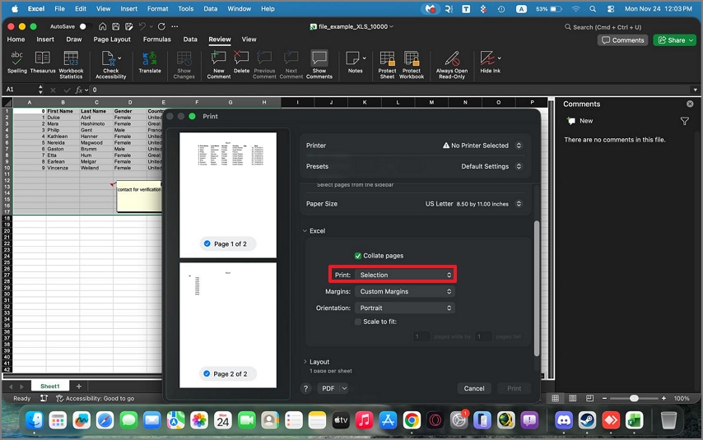This screenshot has height=440, width=703.
Task: Select the Sheet1 tab
Action: (49, 387)
